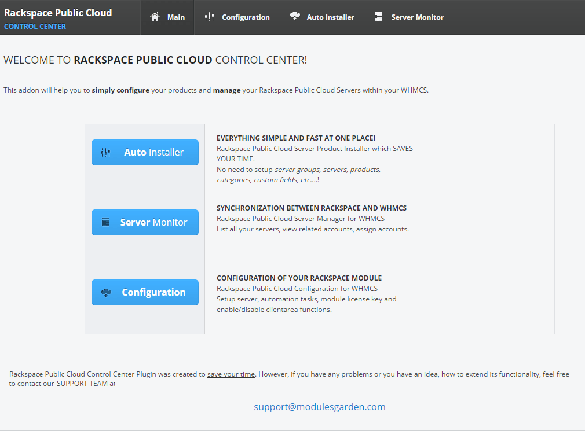Click 'Rackspace Public Cloud Server Manager for WHMCS' text
The width and height of the screenshot is (585, 431).
pyautogui.click(x=301, y=219)
